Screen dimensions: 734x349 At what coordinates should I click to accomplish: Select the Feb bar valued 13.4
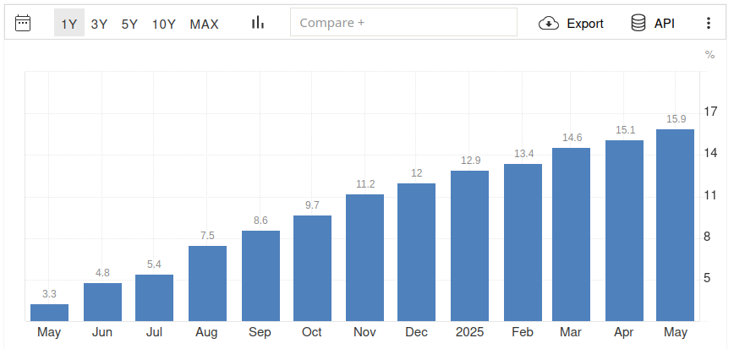[x=523, y=243]
